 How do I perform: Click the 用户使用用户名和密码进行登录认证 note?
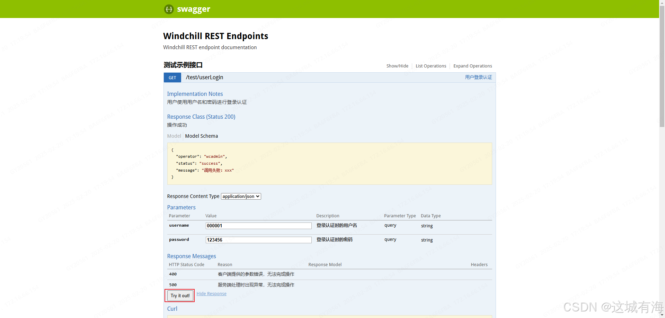(x=207, y=102)
